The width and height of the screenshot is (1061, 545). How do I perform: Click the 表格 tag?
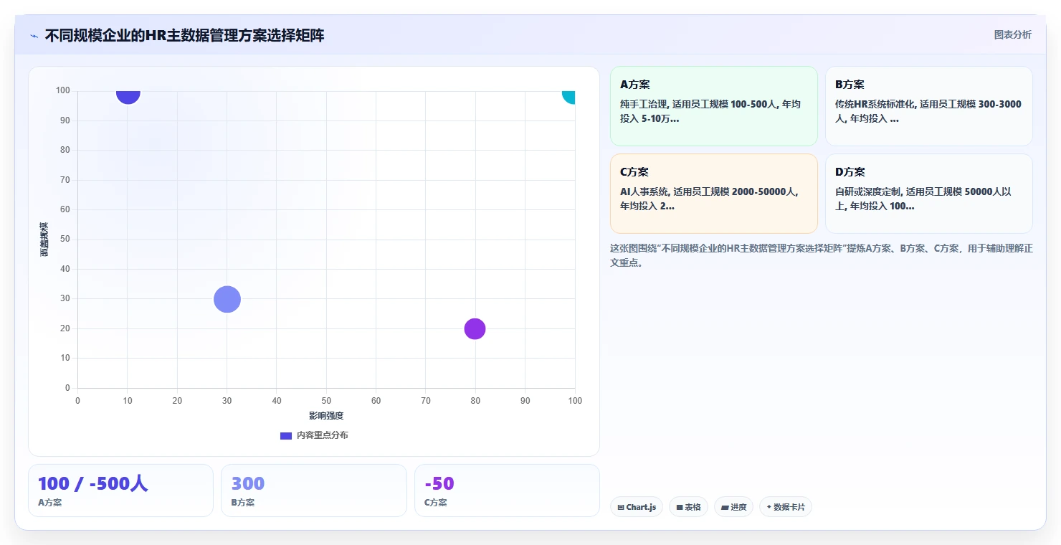point(688,507)
